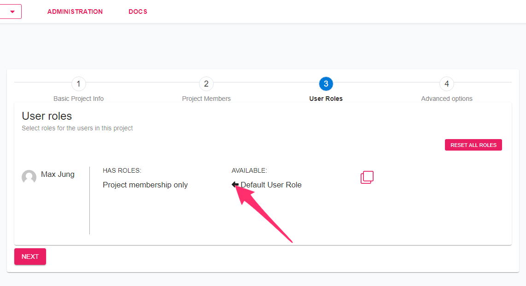Select the User Roles step label
Screen dimensions: 526x286
326,99
